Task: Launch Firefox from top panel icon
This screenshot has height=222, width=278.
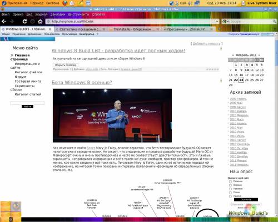Action: 65,3
